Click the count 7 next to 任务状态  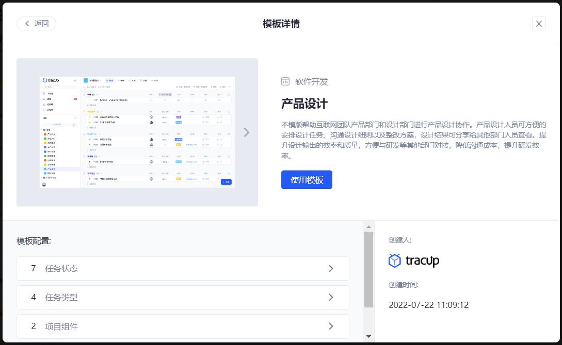pos(33,268)
